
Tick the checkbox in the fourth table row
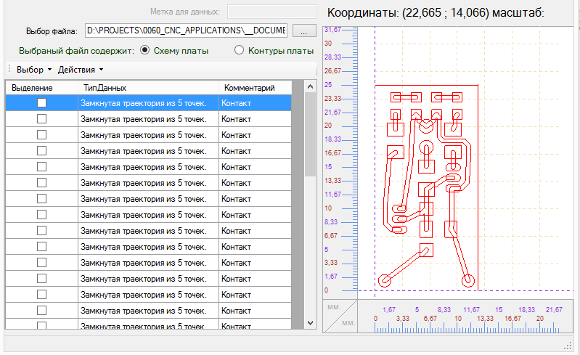pos(42,150)
